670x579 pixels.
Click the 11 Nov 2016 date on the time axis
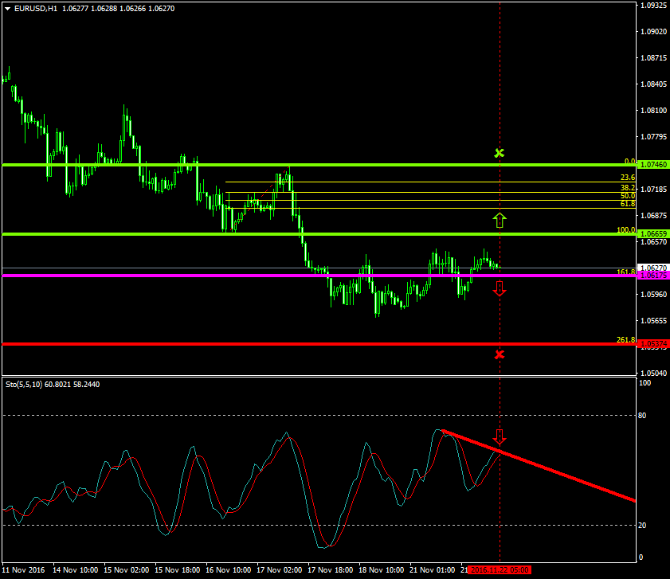point(24,570)
